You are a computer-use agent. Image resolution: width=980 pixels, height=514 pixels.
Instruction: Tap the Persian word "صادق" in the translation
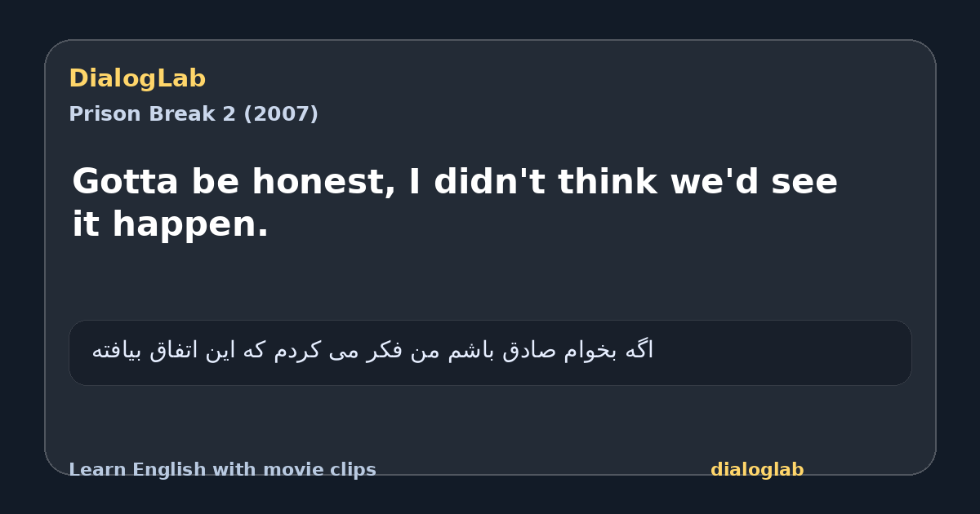click(531, 351)
